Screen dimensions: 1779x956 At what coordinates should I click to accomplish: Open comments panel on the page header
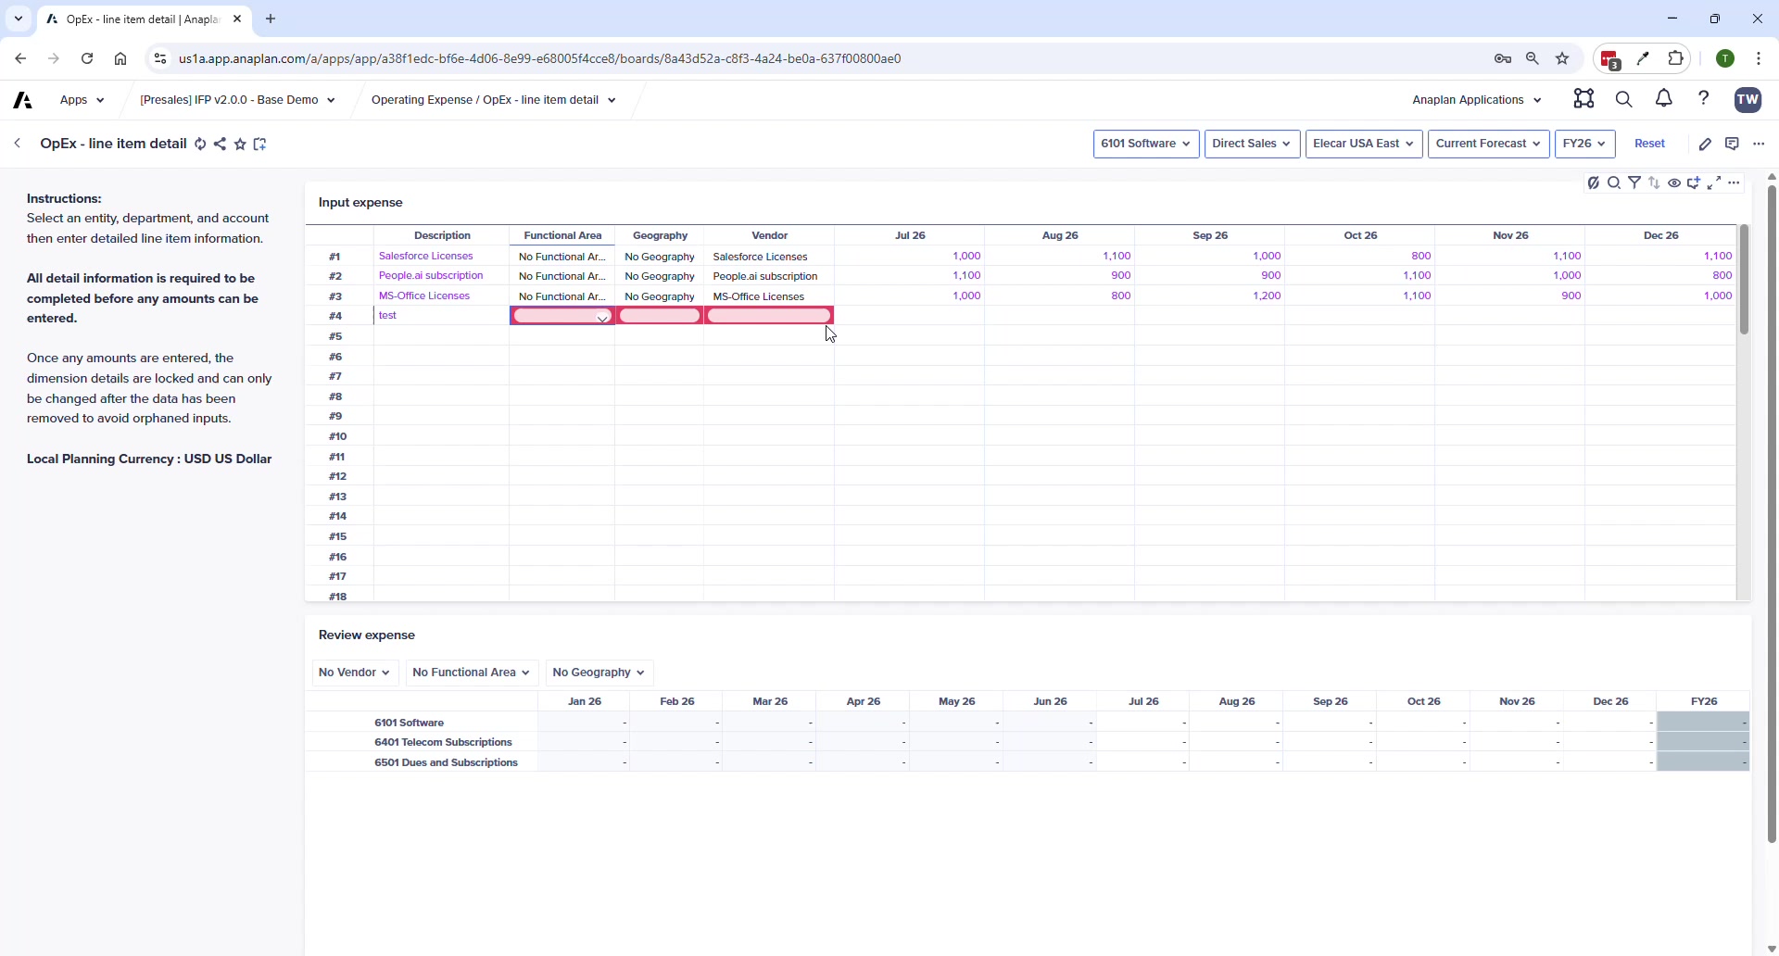click(1733, 144)
